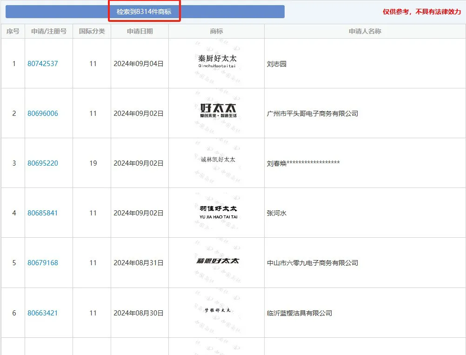Click the date 2024年08月31日
The image size is (466, 355).
[139, 263]
